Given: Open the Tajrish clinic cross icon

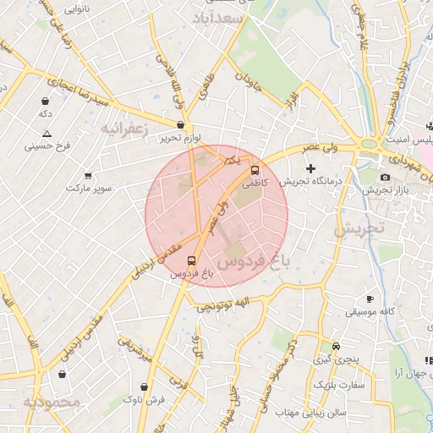Looking at the screenshot, I should (310, 168).
